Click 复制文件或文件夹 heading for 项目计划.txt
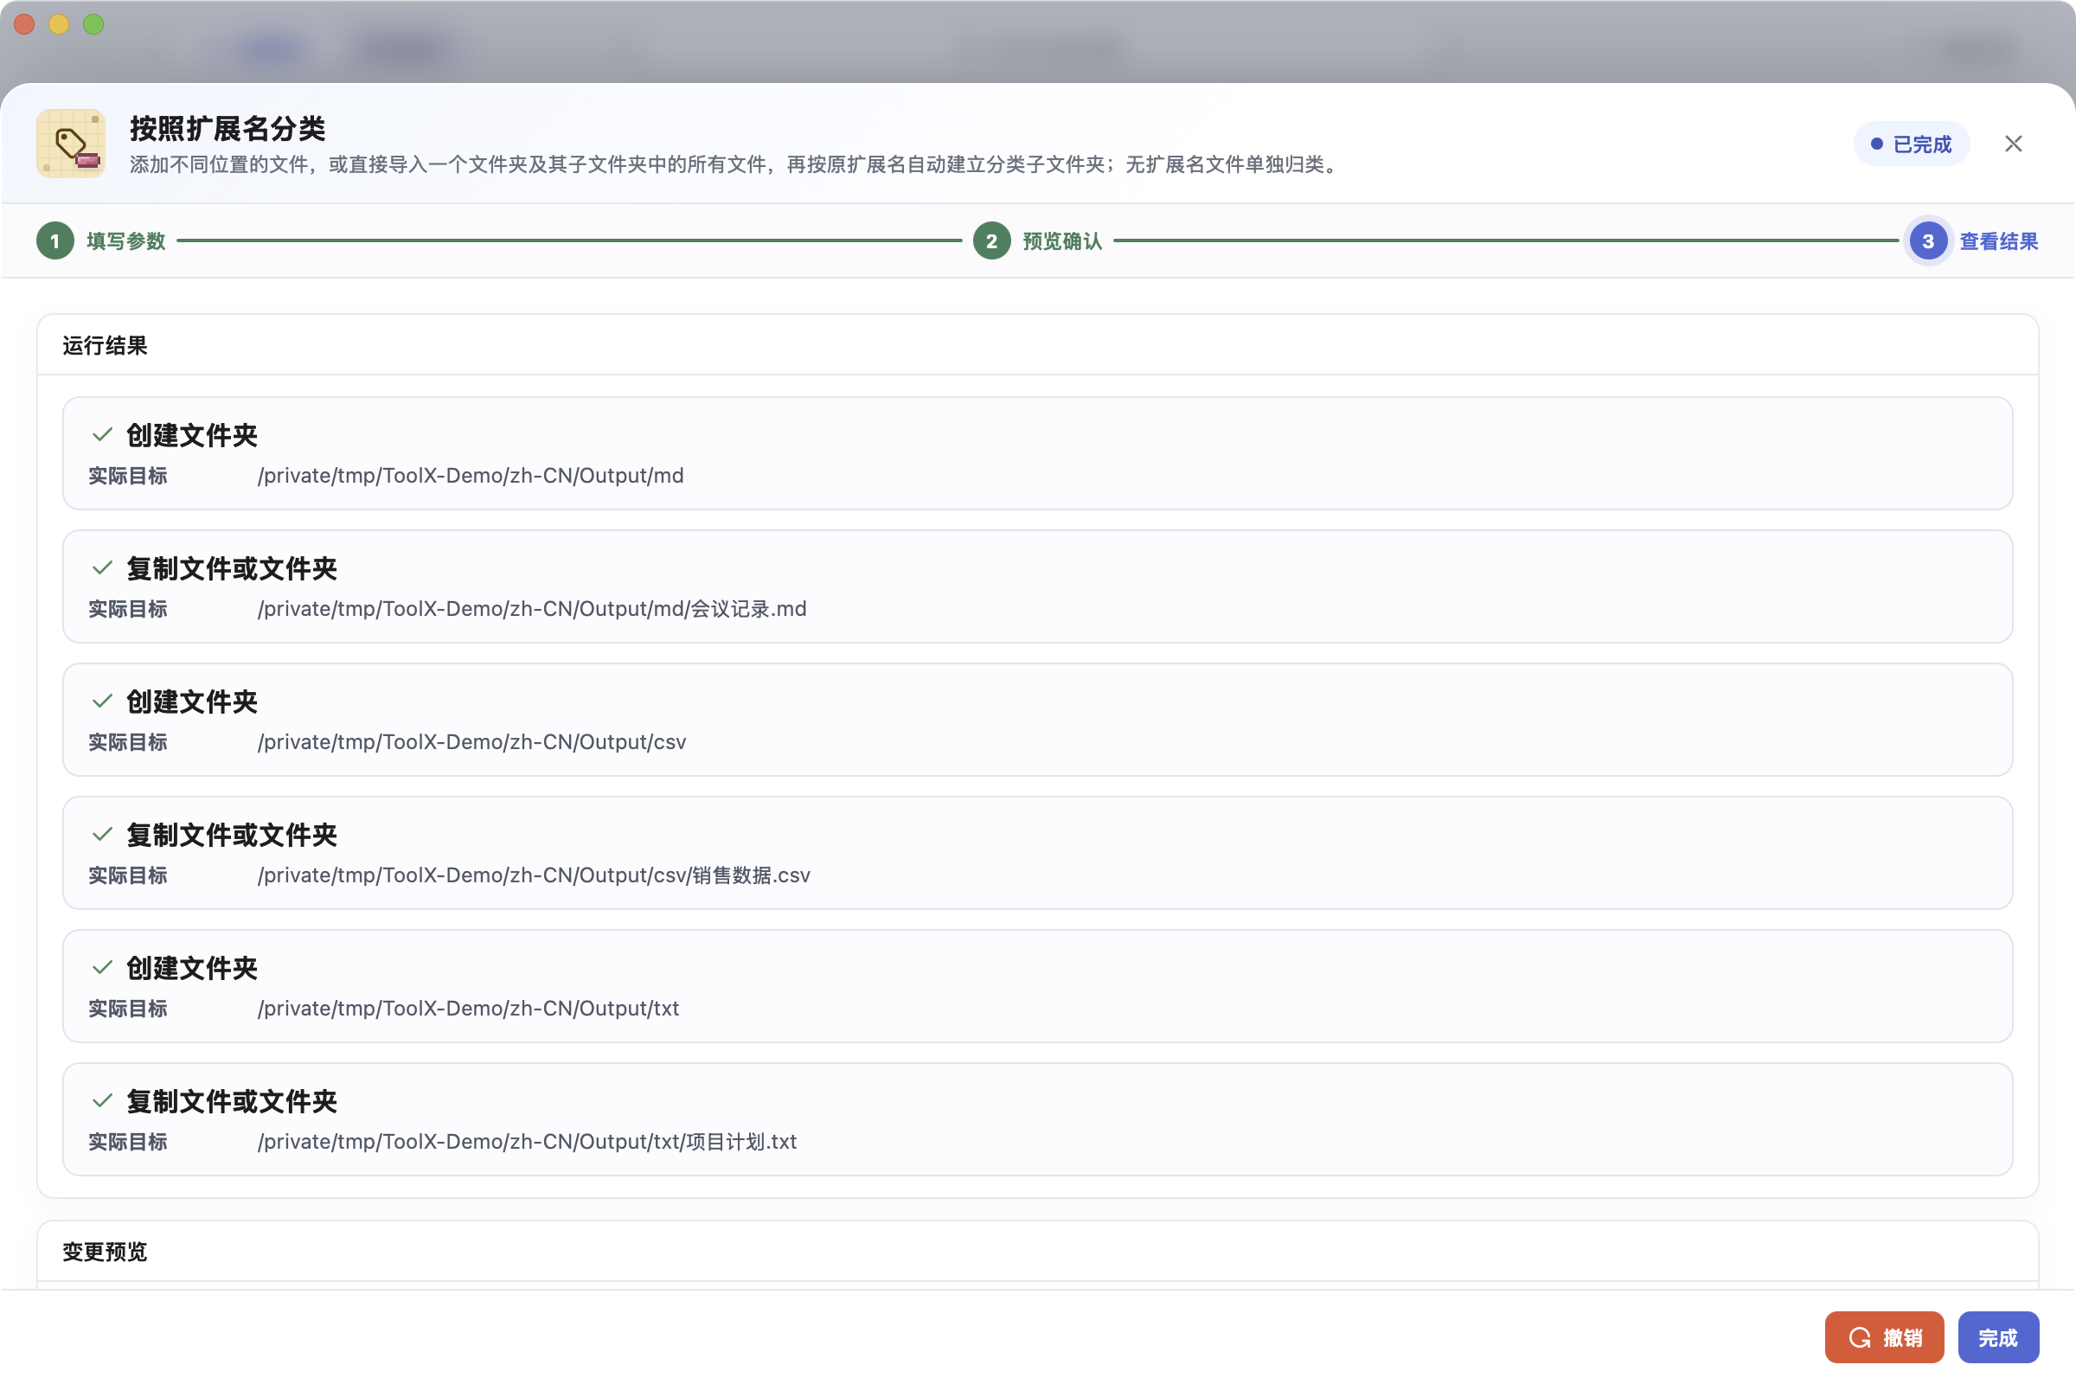Image resolution: width=2076 pixels, height=1384 pixels. (x=231, y=1101)
